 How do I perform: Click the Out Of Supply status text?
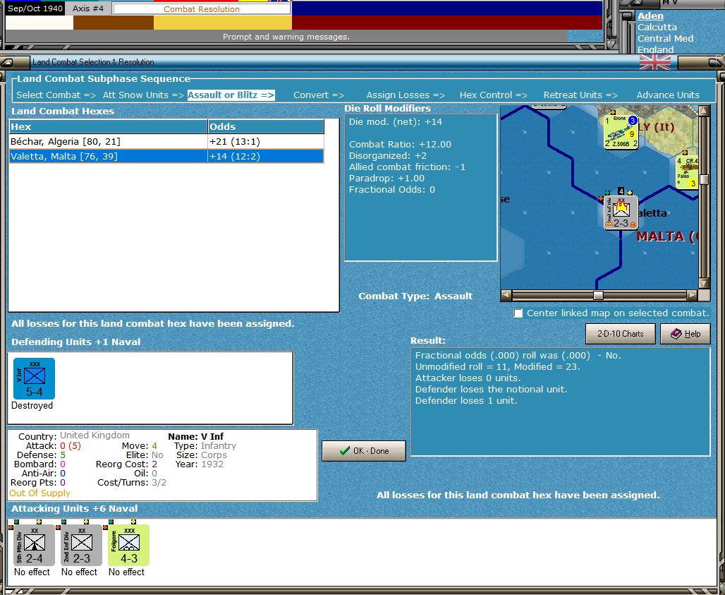[39, 493]
